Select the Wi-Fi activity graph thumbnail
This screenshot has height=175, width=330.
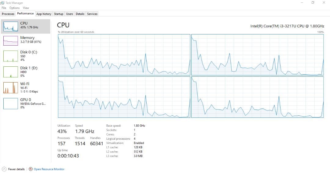click(10, 88)
